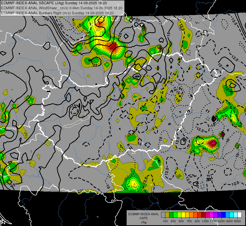Select the bright magenta legend swatch
Screen dimensions: 246x226
tap(212, 215)
